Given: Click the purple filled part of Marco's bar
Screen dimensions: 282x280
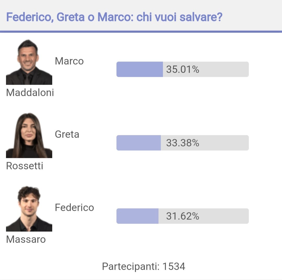Looking at the screenshot, I should coord(140,69).
